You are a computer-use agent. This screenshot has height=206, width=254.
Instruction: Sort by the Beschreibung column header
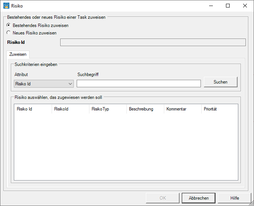point(145,109)
